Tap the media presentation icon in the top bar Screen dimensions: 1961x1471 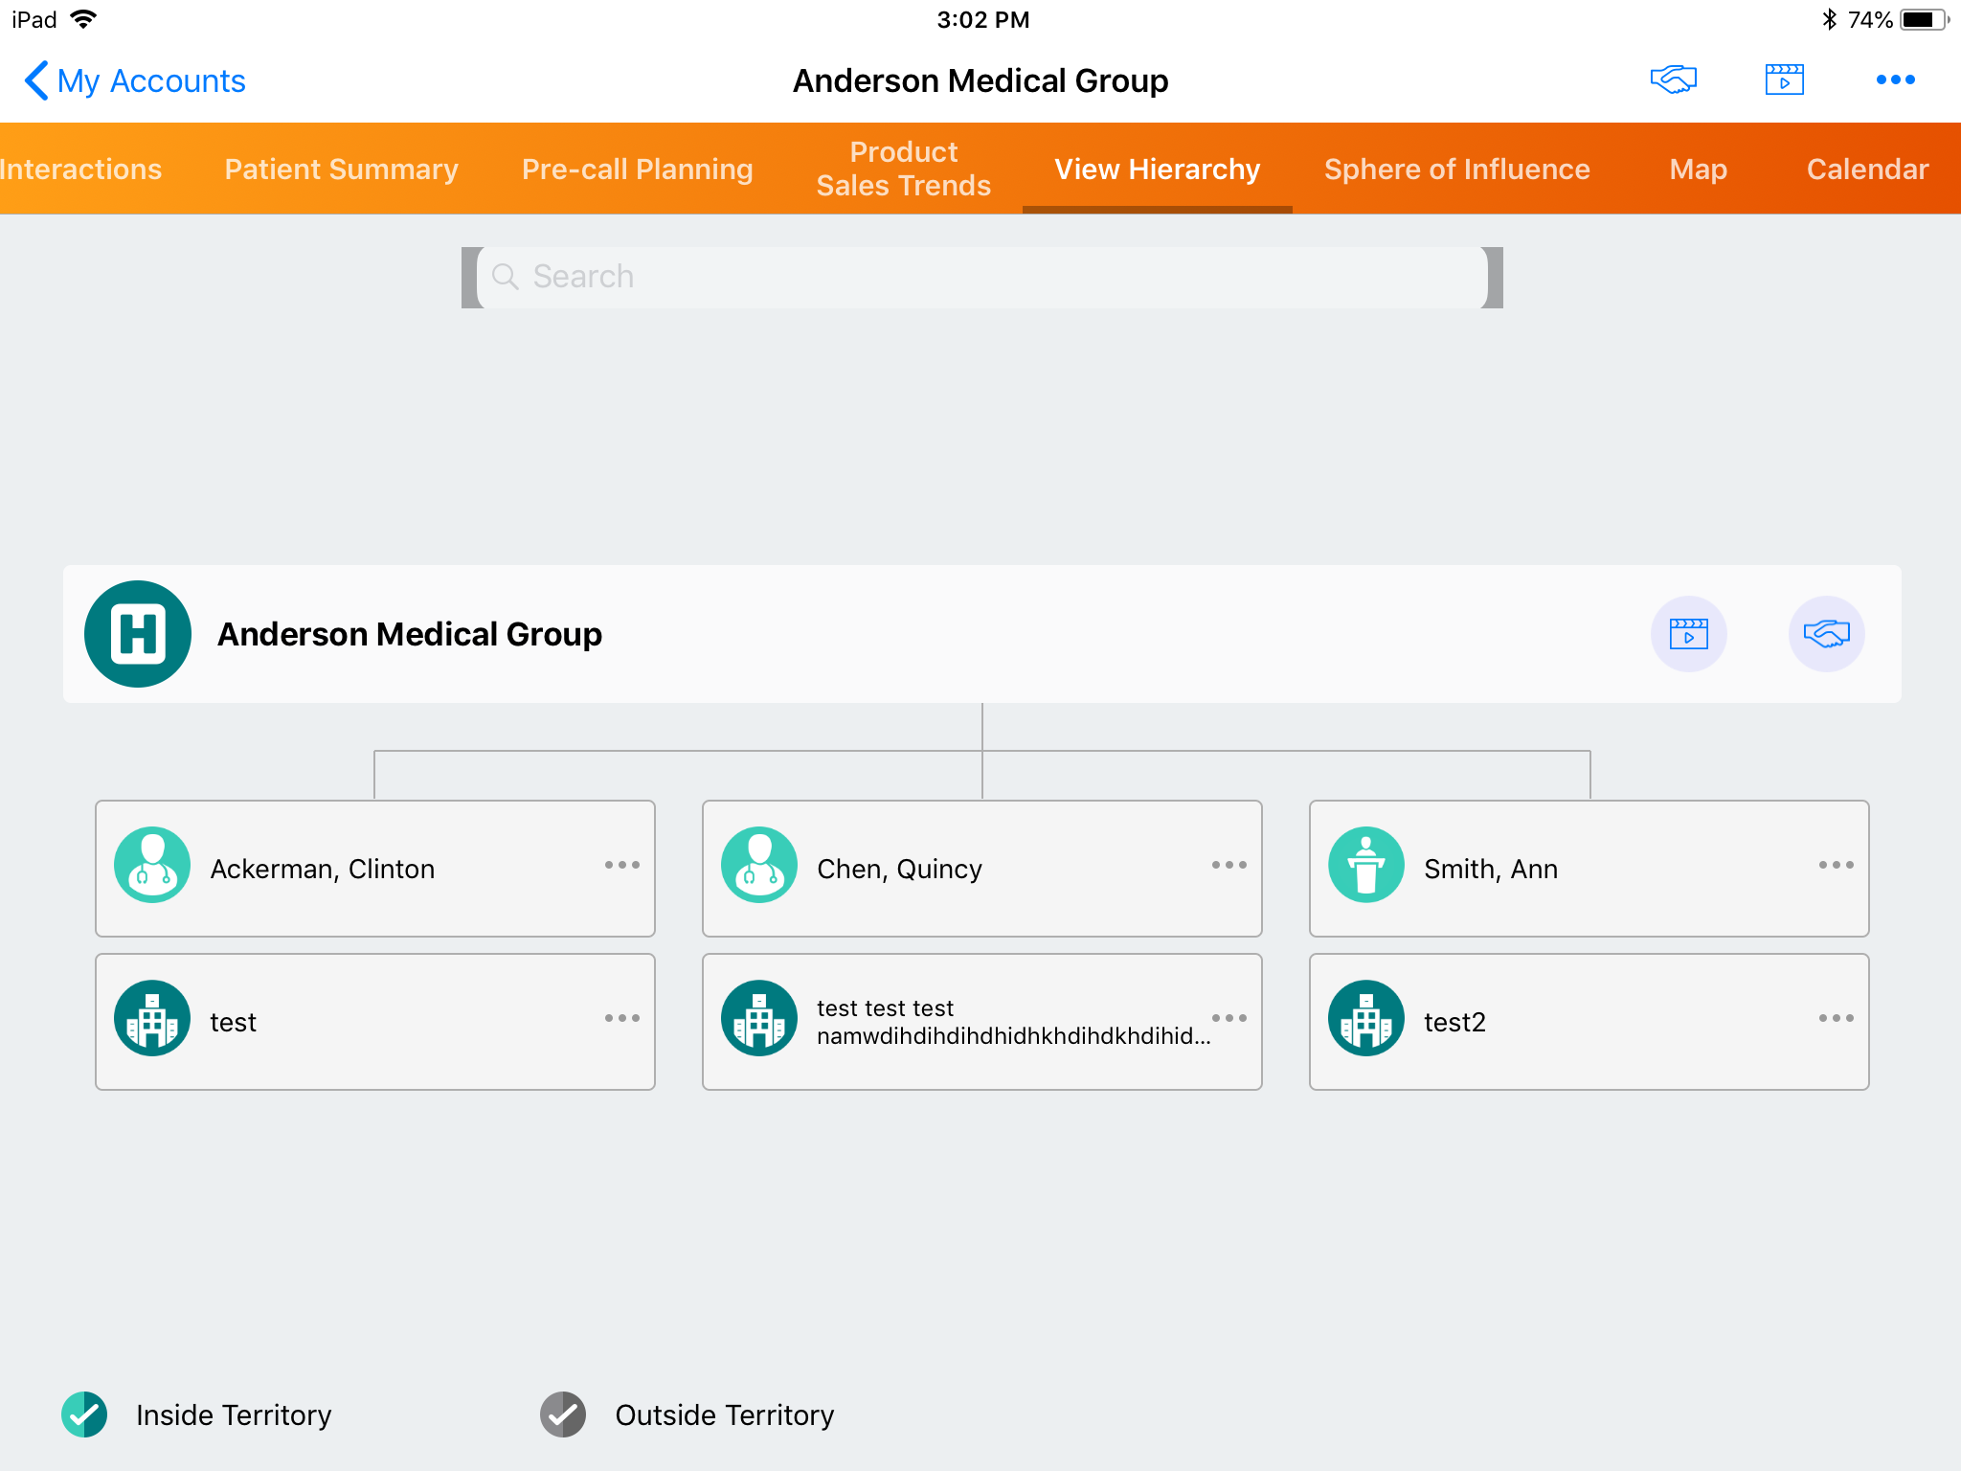[1784, 79]
